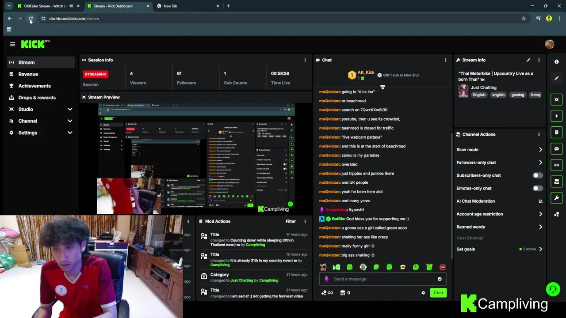Open Channel Actions three-dot options
Image resolution: width=566 pixels, height=318 pixels.
(539, 134)
